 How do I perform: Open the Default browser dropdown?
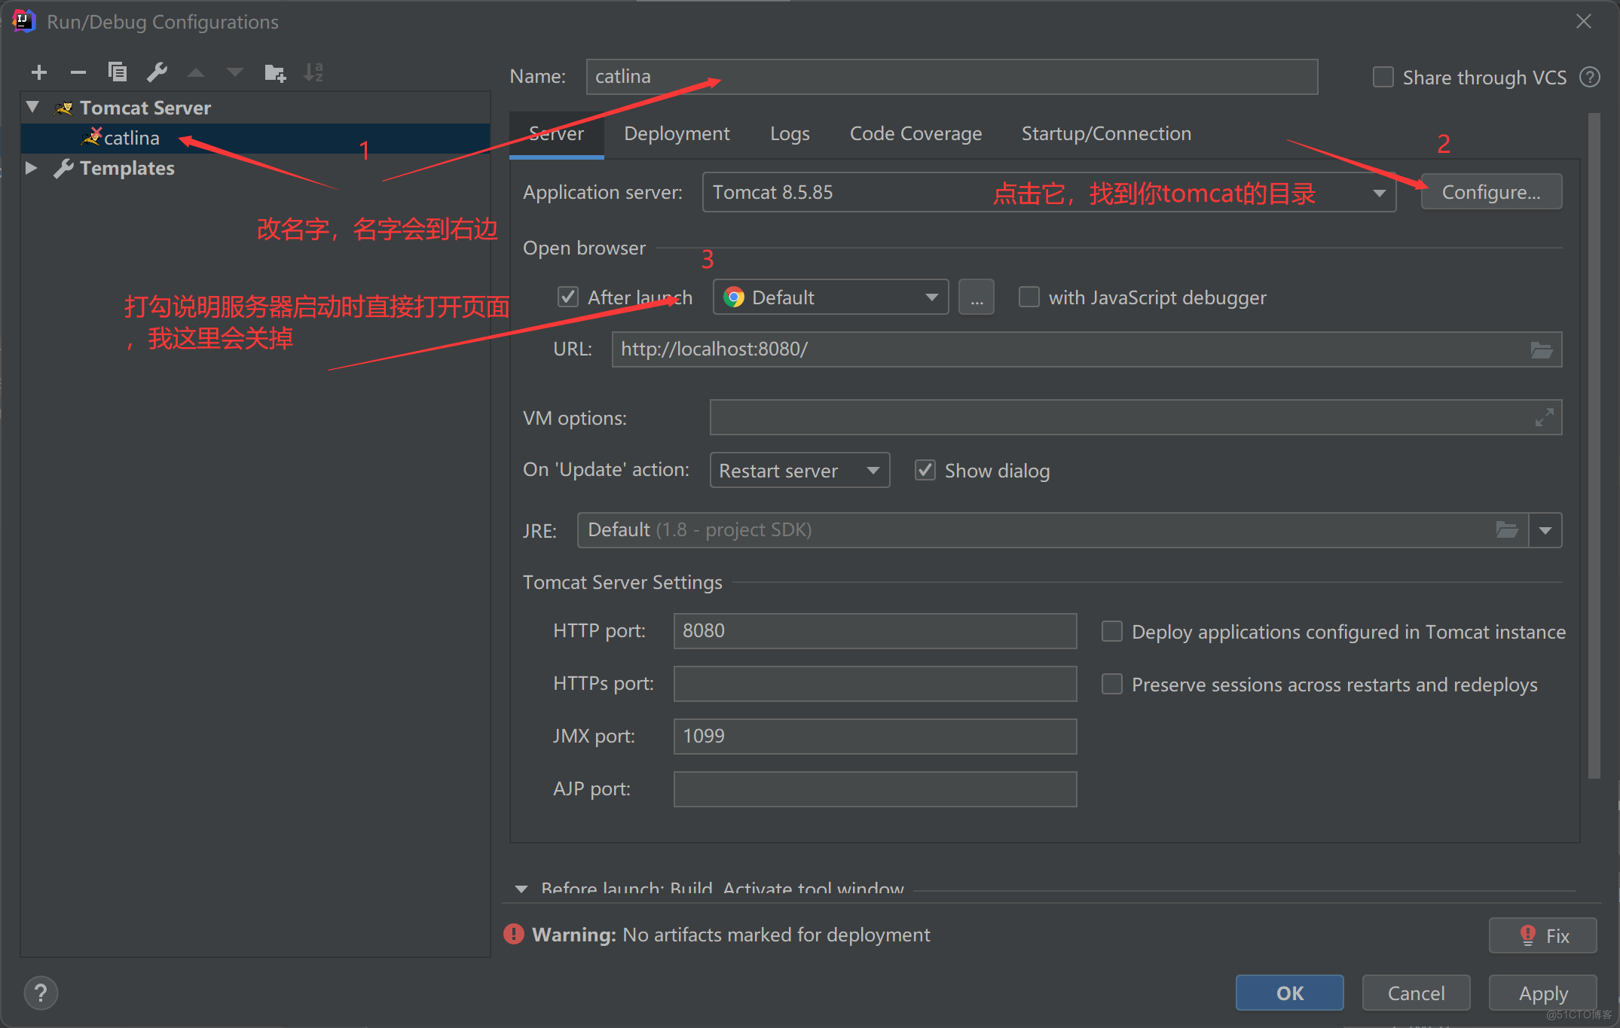(932, 297)
